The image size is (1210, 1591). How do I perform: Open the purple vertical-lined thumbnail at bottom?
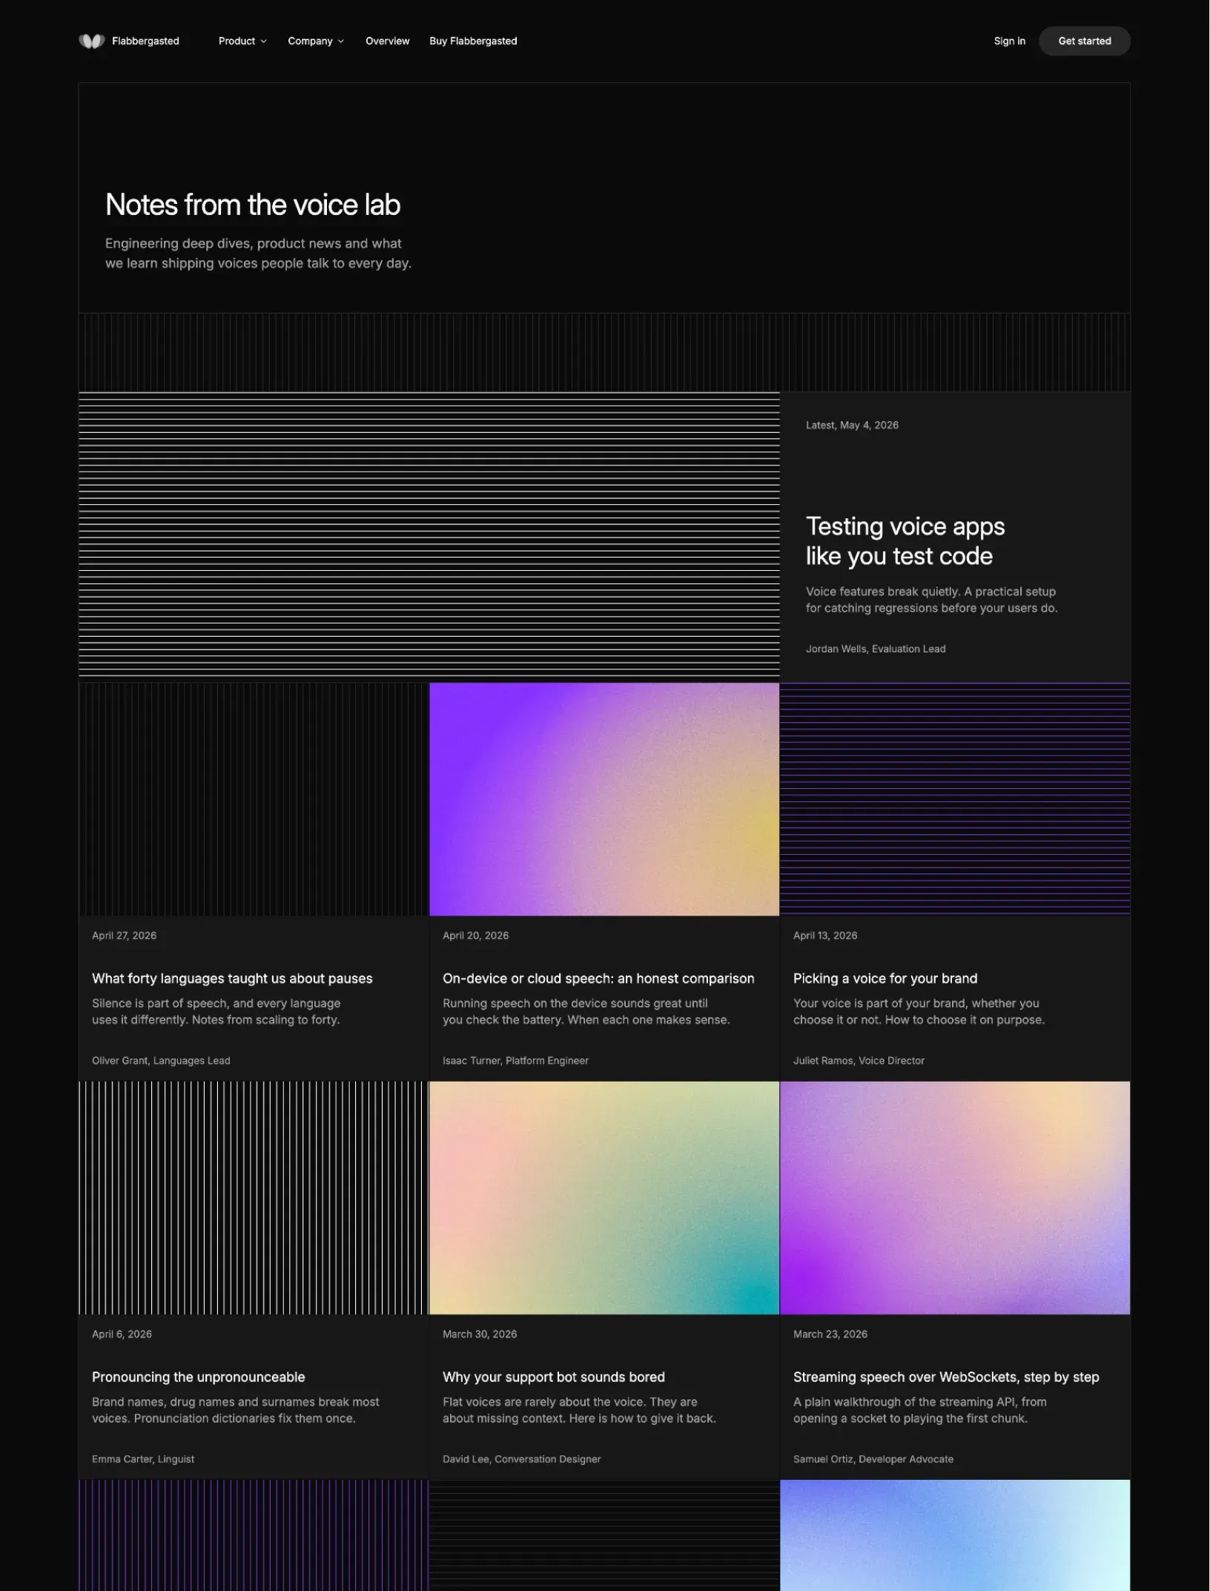tap(254, 1535)
